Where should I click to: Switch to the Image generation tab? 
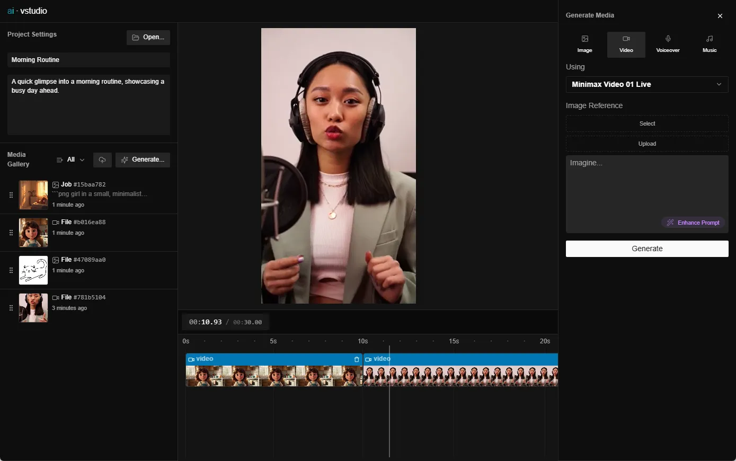(584, 44)
